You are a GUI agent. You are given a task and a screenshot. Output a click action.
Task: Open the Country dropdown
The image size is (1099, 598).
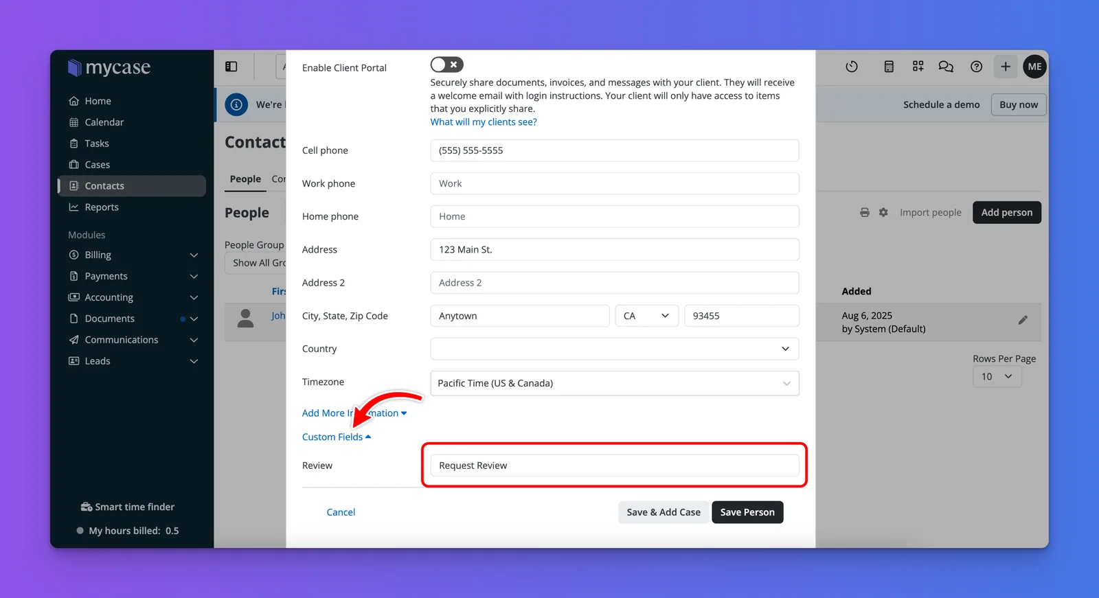[615, 349]
